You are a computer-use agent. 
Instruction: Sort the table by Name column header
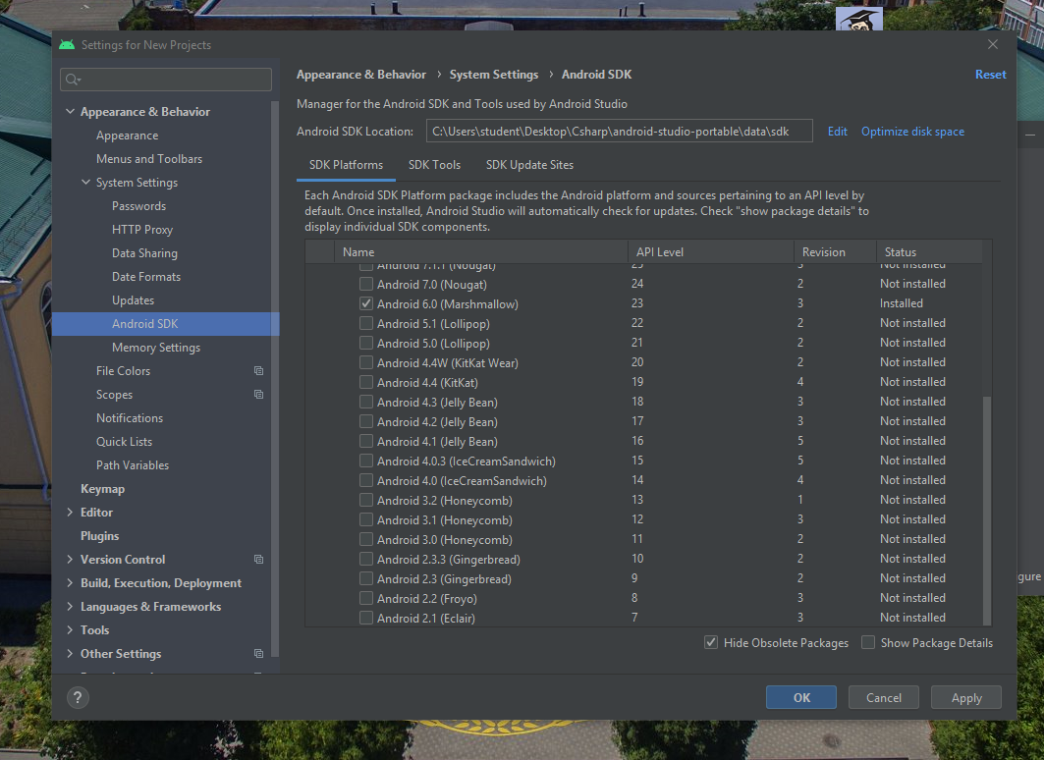click(480, 252)
